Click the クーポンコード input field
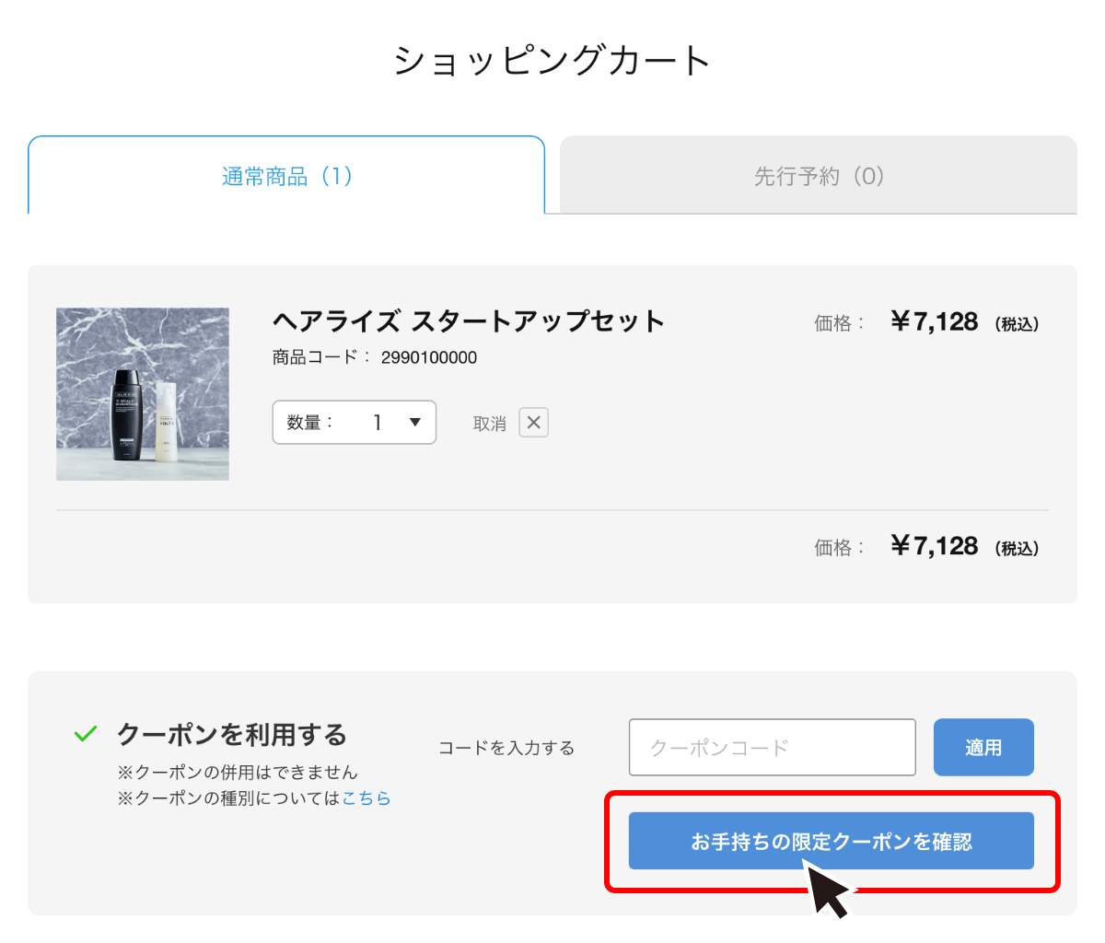1105x943 pixels. point(772,747)
